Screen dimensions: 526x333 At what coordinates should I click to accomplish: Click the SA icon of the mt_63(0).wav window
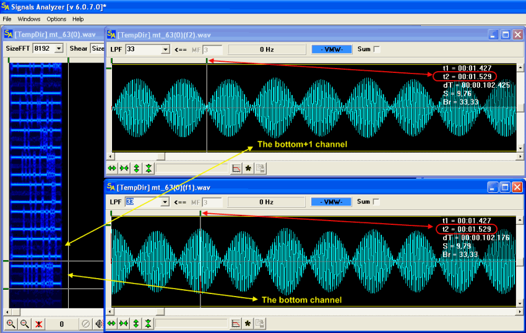click(9, 34)
